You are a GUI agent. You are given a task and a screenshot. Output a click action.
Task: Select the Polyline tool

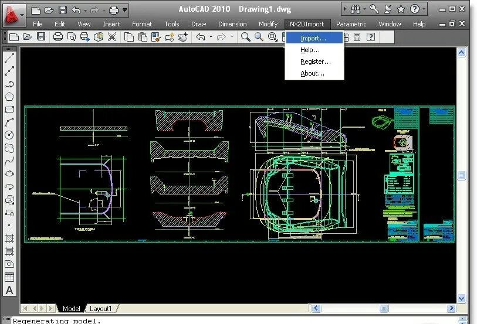pos(9,84)
